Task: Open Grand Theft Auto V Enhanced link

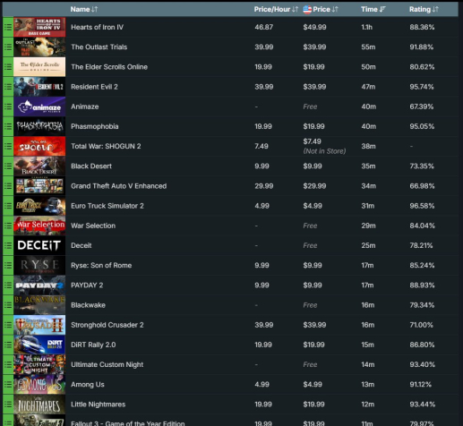Action: coord(119,186)
